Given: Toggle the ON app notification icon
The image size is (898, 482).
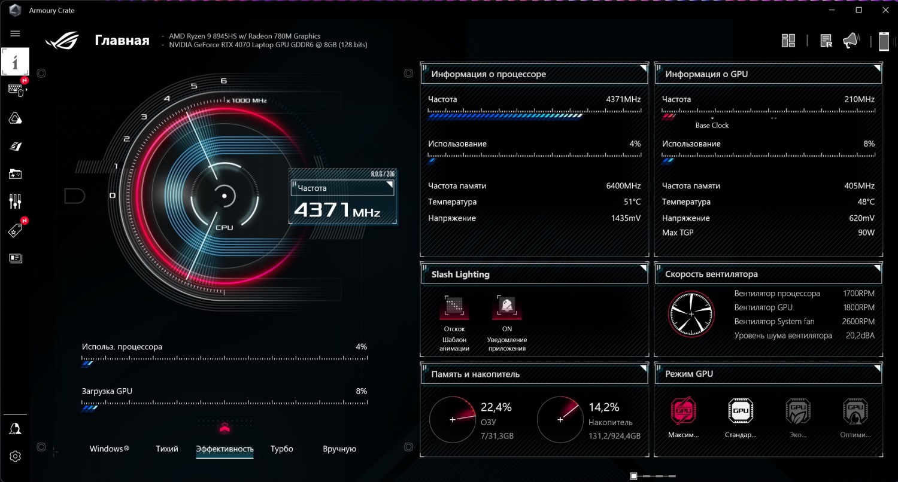Looking at the screenshot, I should [507, 306].
